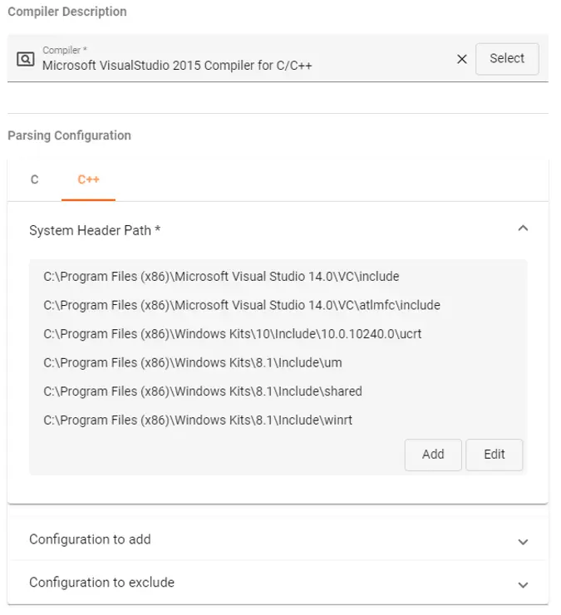This screenshot has height=615, width=561.
Task: Click the Compiler name input field
Action: pos(241,65)
